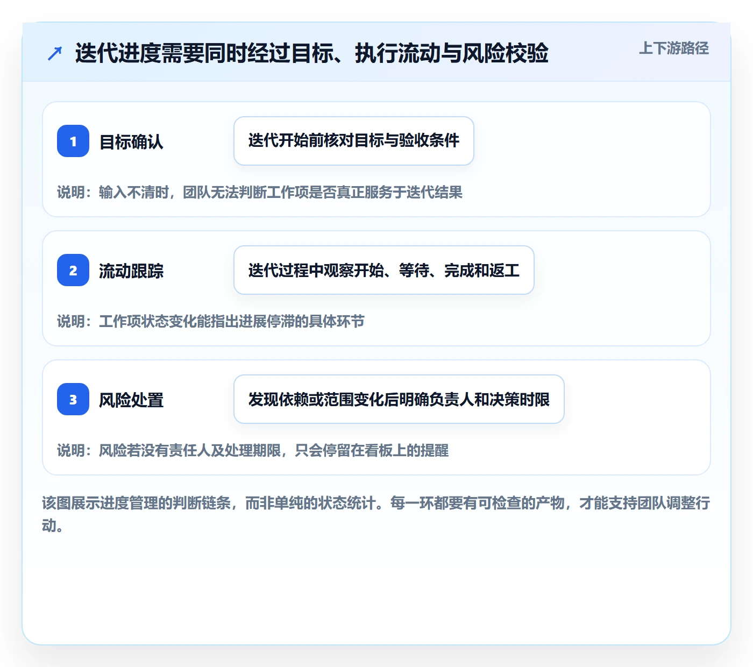This screenshot has width=753, height=667.
Task: Click the summary paragraph 该图展示进度管理的判断链条
Action: pyautogui.click(x=376, y=514)
